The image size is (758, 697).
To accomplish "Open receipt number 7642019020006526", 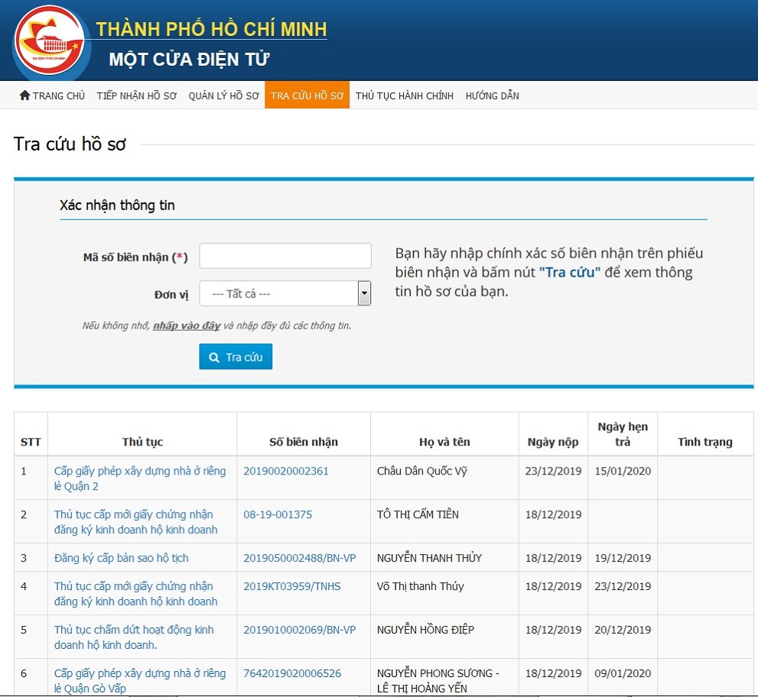I will [292, 673].
